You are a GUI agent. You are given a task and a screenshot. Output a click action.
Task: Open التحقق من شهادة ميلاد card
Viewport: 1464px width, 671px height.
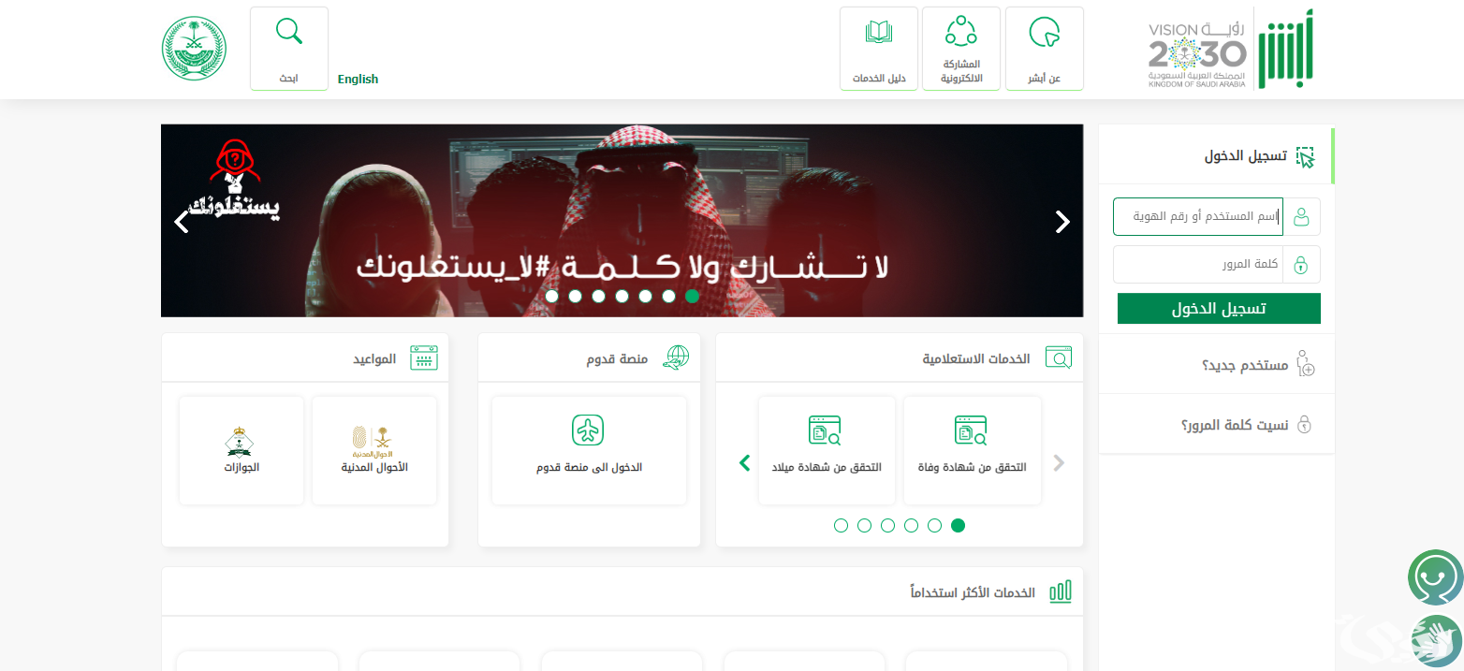[827, 450]
